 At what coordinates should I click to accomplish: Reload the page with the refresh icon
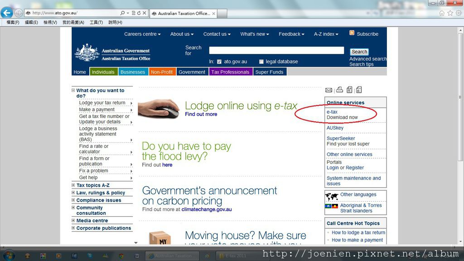coord(139,13)
